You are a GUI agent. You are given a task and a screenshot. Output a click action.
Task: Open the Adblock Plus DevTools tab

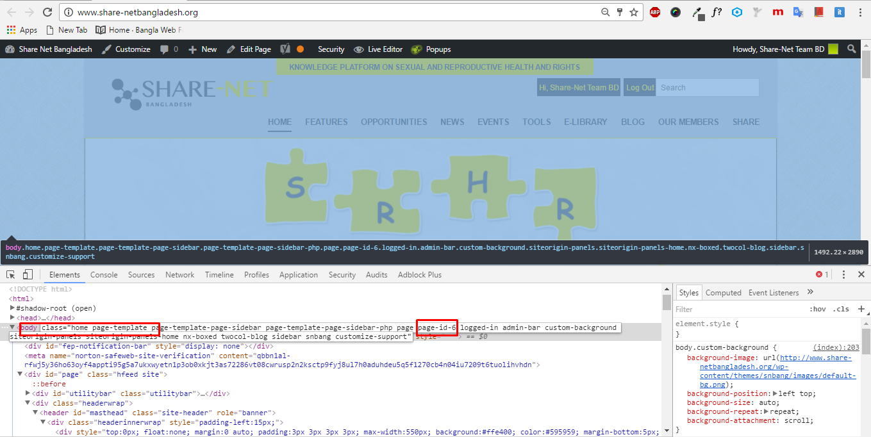click(420, 274)
